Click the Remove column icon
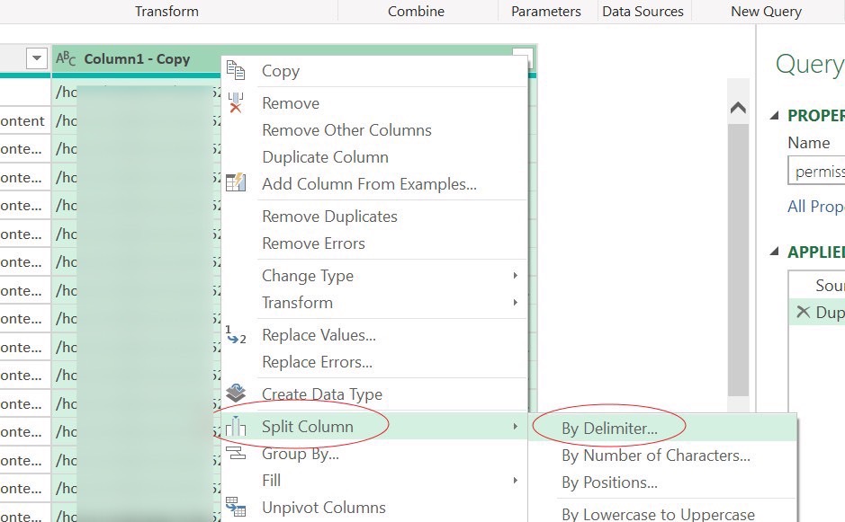Viewport: 845px width, 522px height. point(236,102)
